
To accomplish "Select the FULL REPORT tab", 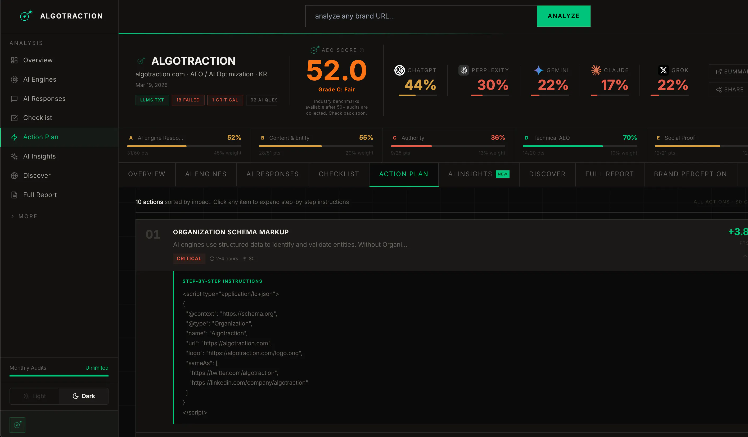I will click(x=610, y=174).
